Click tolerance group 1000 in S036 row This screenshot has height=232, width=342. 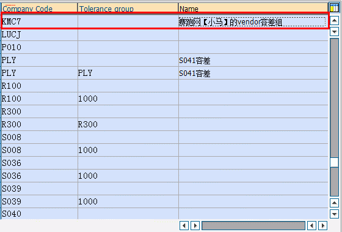128,176
